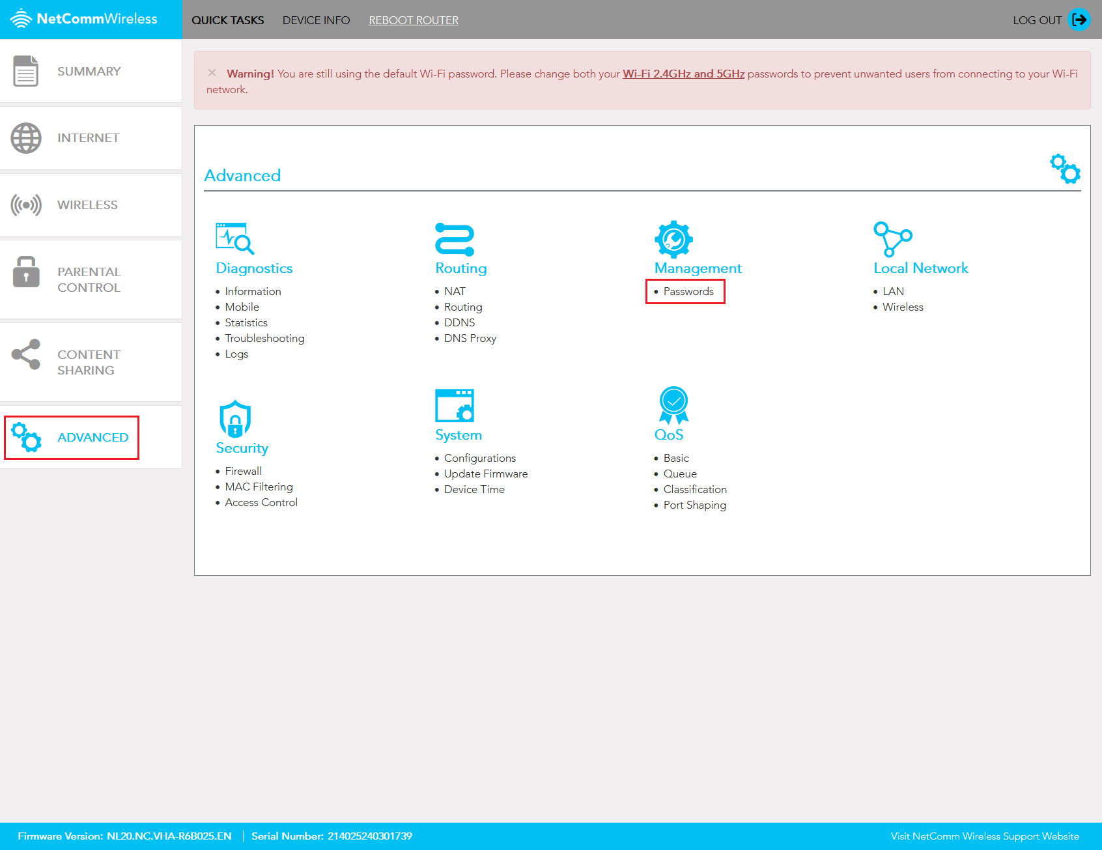Click the Log Out arrow icon

point(1079,20)
